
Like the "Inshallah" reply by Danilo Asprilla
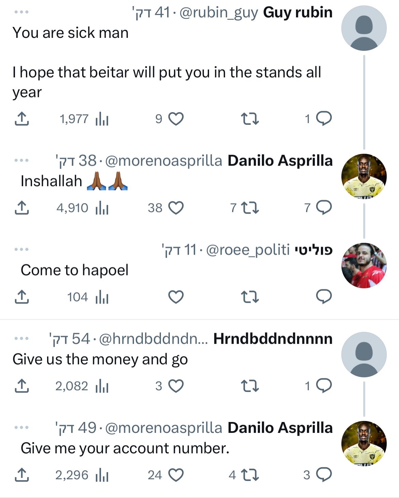[176, 208]
